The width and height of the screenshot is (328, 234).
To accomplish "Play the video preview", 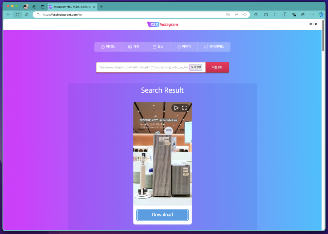I will (x=176, y=108).
